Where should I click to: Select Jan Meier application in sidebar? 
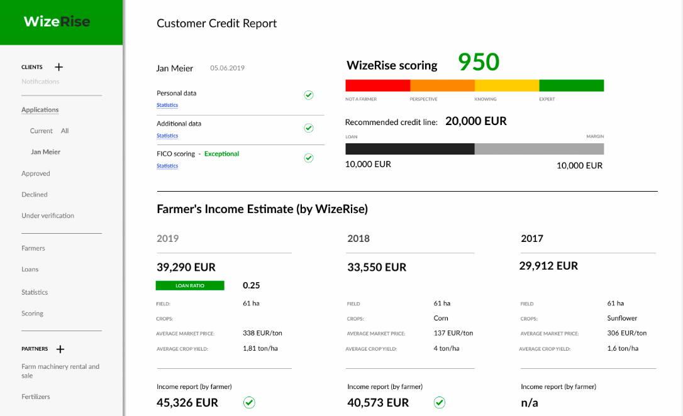(x=45, y=152)
